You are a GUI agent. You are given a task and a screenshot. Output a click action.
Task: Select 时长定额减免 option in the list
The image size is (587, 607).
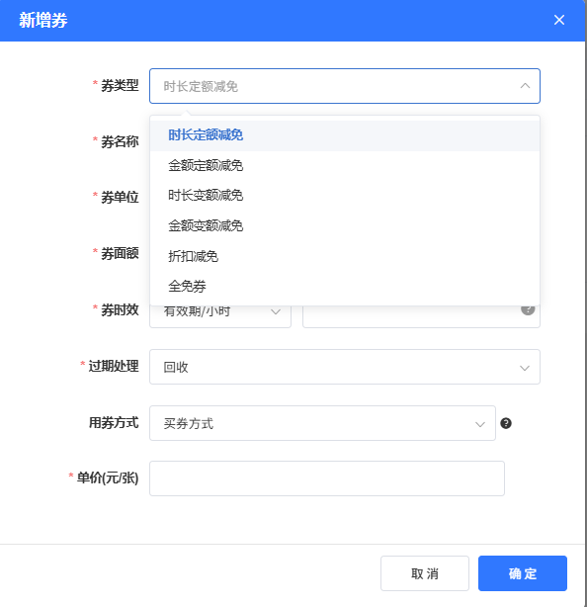point(344,135)
